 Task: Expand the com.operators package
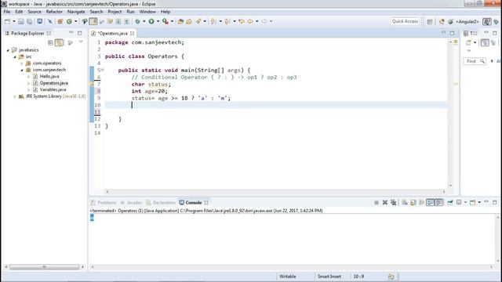22,63
